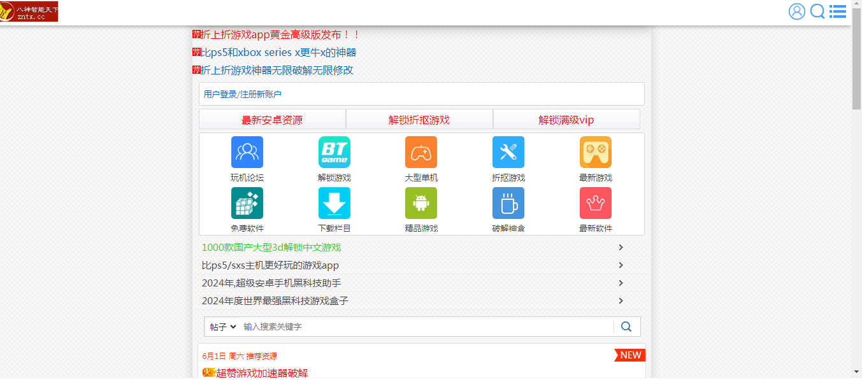Image resolution: width=862 pixels, height=380 pixels.
Task: Open the 破解神盒 cup icon
Action: (x=508, y=204)
